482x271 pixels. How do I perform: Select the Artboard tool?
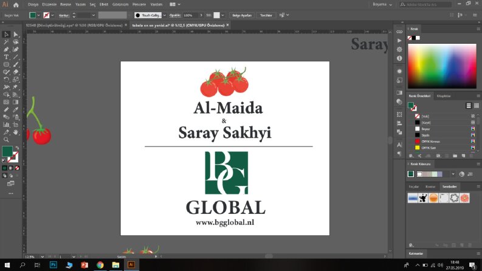[16, 125]
